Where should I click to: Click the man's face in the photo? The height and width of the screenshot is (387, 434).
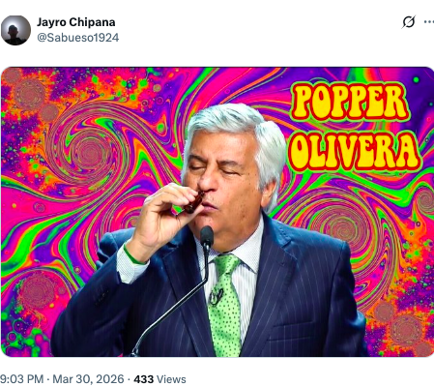224,184
